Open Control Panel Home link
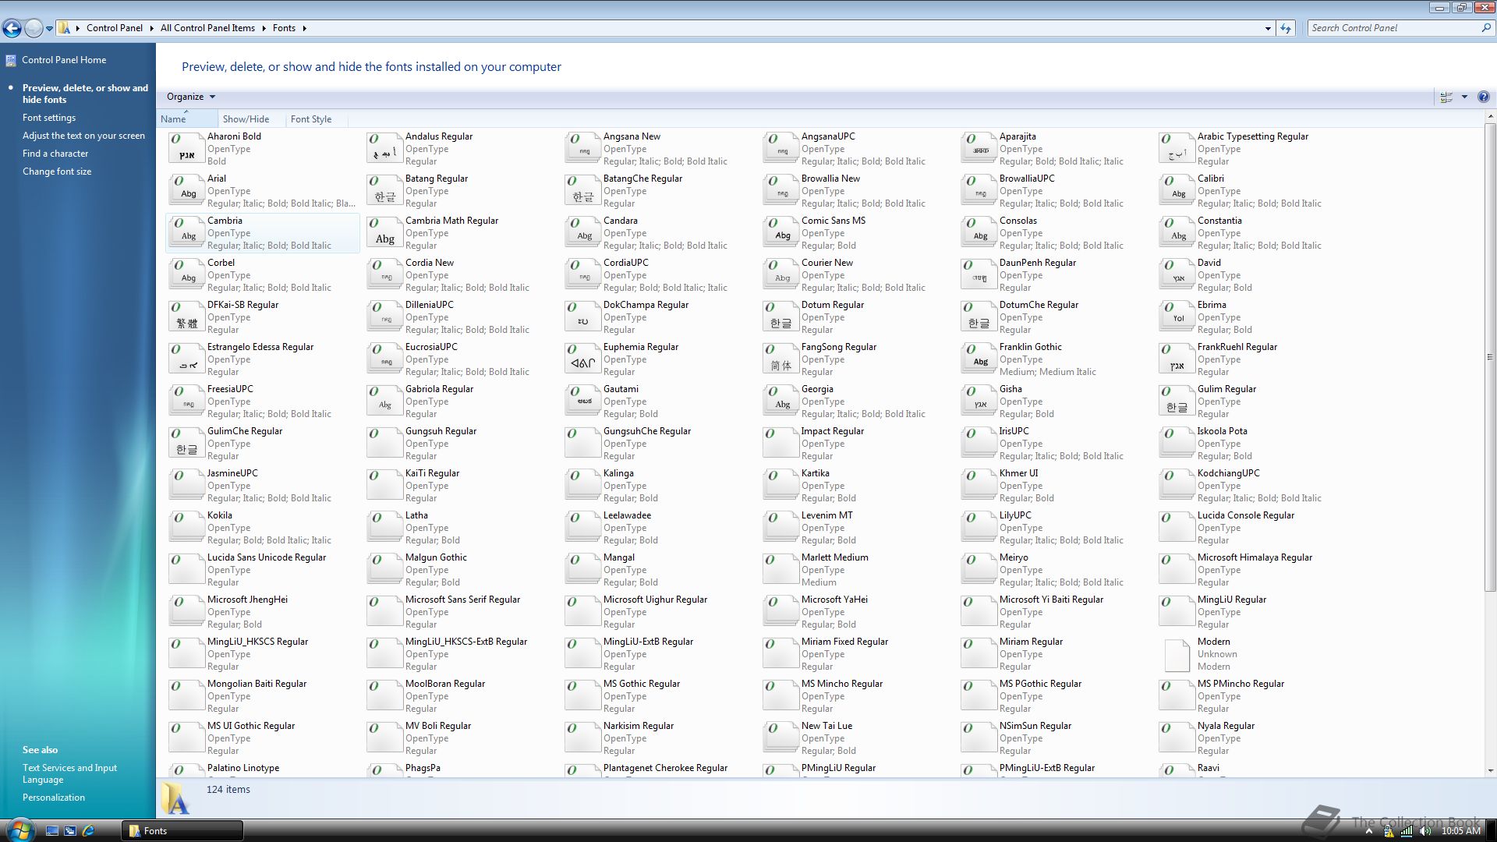Image resolution: width=1497 pixels, height=842 pixels. tap(64, 60)
